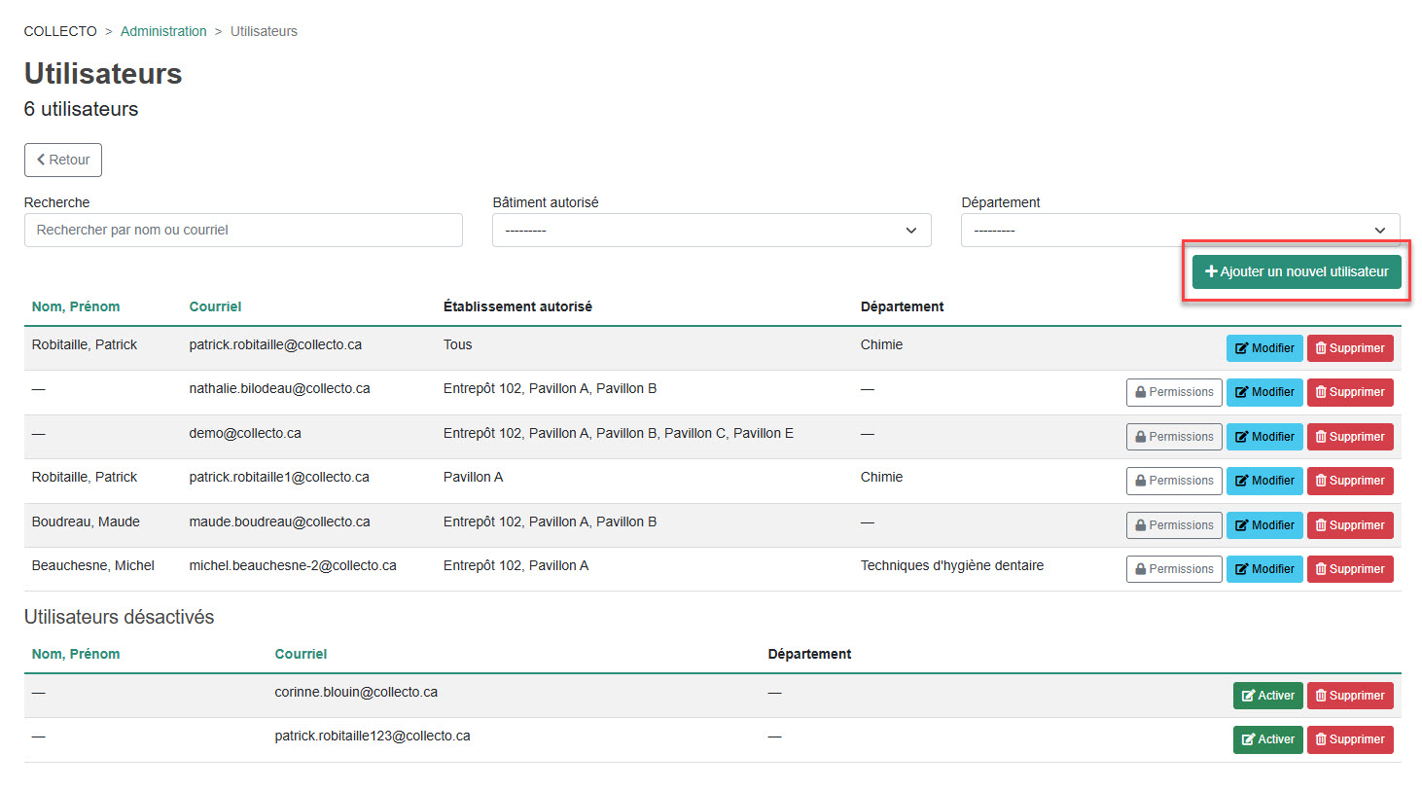Focus the Rechercher par nom ou courriel field

pyautogui.click(x=243, y=231)
